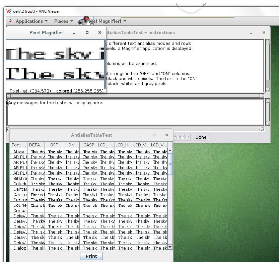This screenshot has width=279, height=262.
Task: Click the GNOME foot icon beside Applications
Action: pos(11,21)
